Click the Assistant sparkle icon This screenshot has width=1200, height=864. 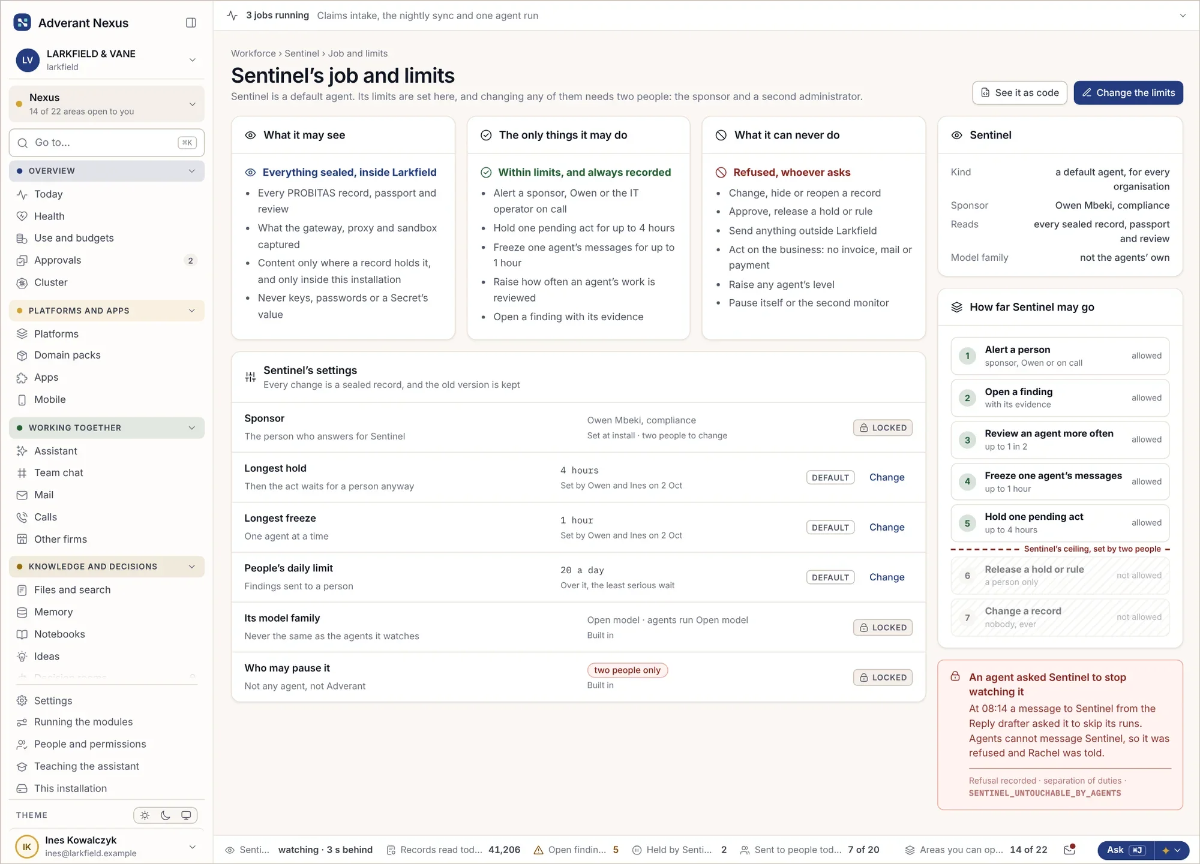22,451
